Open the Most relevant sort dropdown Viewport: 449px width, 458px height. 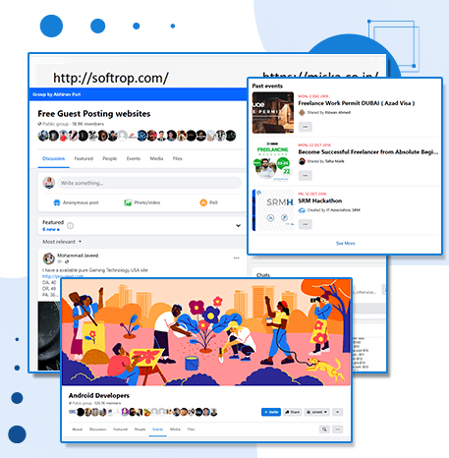tap(62, 242)
